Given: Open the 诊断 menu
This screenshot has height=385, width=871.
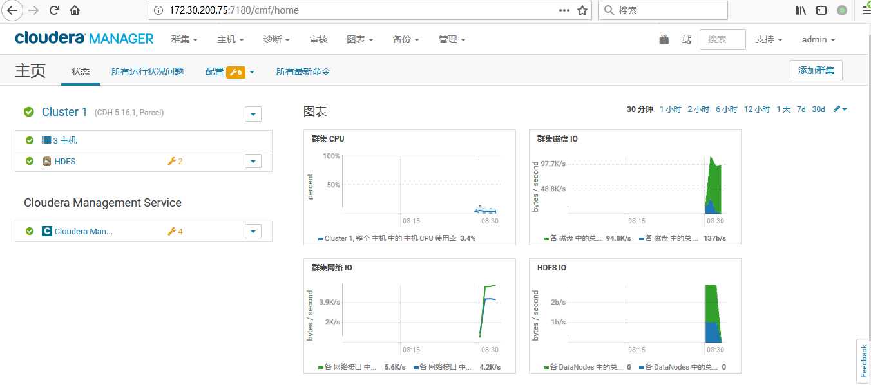Looking at the screenshot, I should (x=277, y=39).
